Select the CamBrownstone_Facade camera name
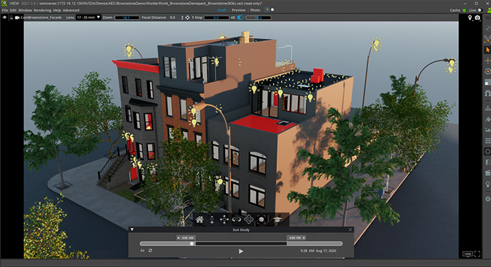This screenshot has width=491, height=267. pyautogui.click(x=41, y=18)
